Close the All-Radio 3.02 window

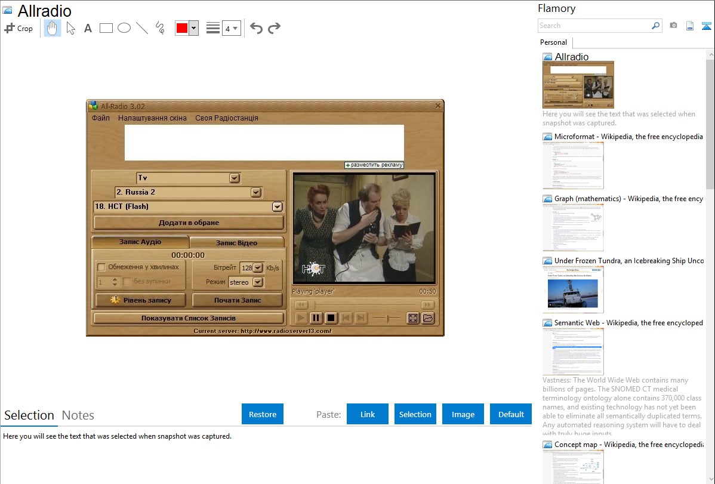tap(437, 106)
